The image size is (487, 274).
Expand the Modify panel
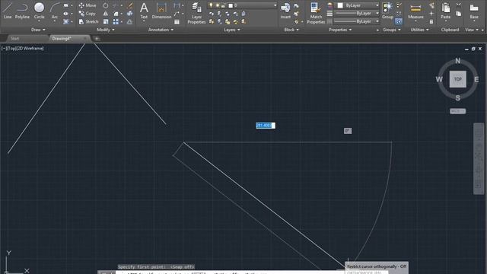coord(106,30)
